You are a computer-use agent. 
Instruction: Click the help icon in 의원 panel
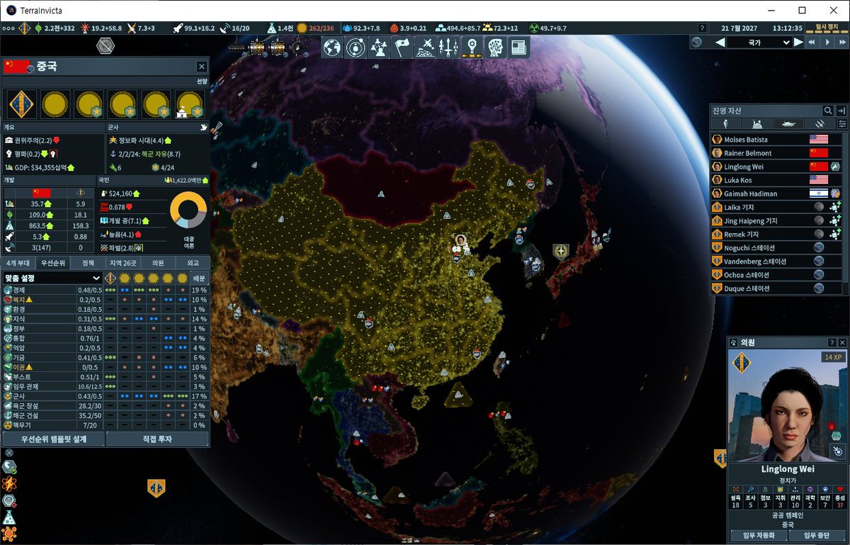point(832,343)
